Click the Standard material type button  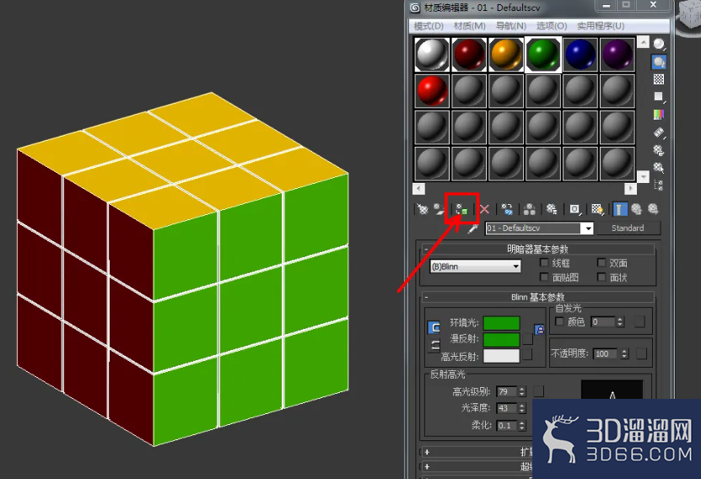[x=628, y=229]
